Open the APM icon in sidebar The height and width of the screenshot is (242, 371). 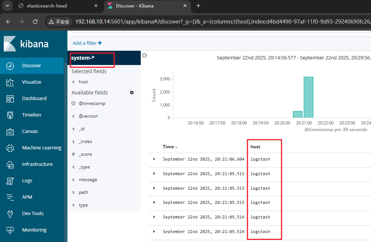pos(10,197)
